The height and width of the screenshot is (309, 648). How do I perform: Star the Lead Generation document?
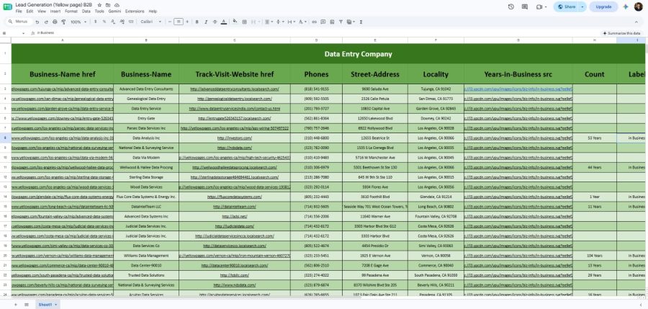coord(99,5)
